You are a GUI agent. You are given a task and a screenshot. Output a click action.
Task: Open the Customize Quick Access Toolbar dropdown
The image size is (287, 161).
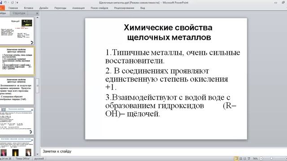click(17, 3)
